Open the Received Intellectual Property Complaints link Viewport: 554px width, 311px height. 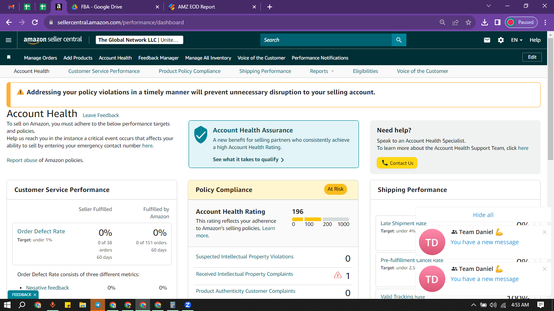(245, 274)
